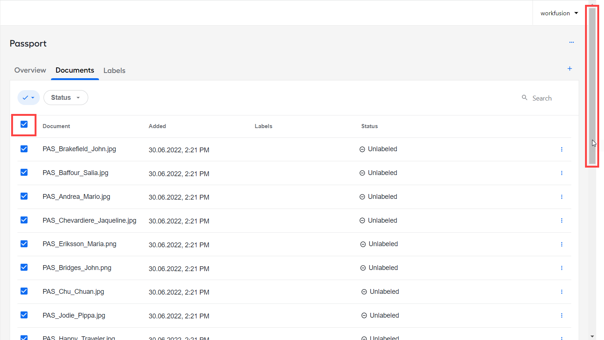Image resolution: width=604 pixels, height=340 pixels.
Task: Click the search magnifier icon
Action: coord(524,98)
